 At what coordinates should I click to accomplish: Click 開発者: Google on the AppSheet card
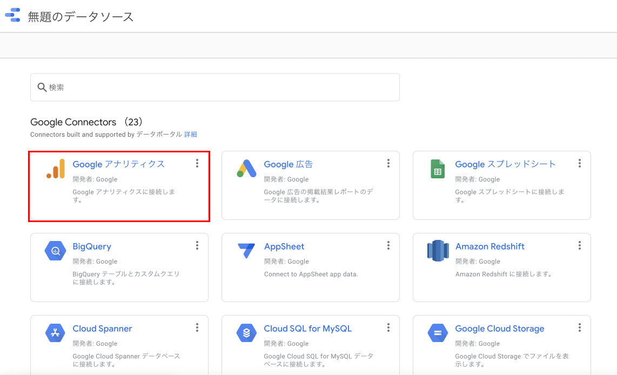286,262
